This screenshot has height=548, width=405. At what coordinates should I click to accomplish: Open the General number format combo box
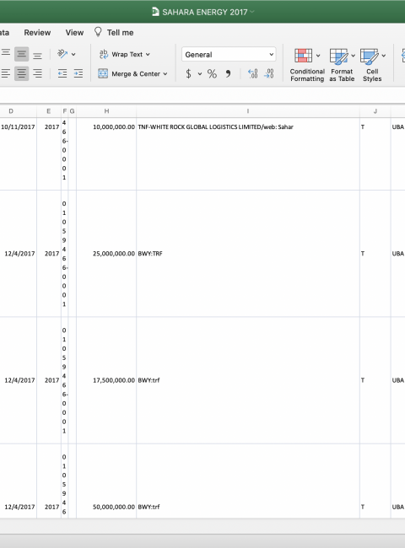click(229, 55)
